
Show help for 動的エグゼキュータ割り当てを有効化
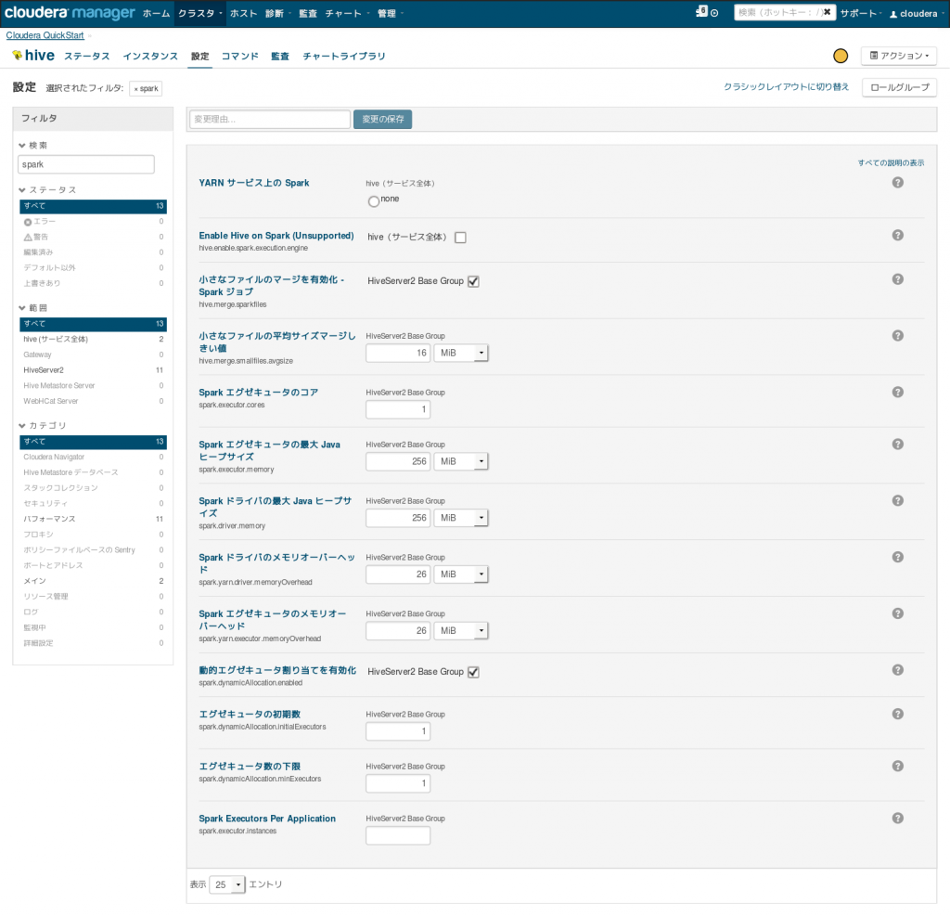(898, 670)
